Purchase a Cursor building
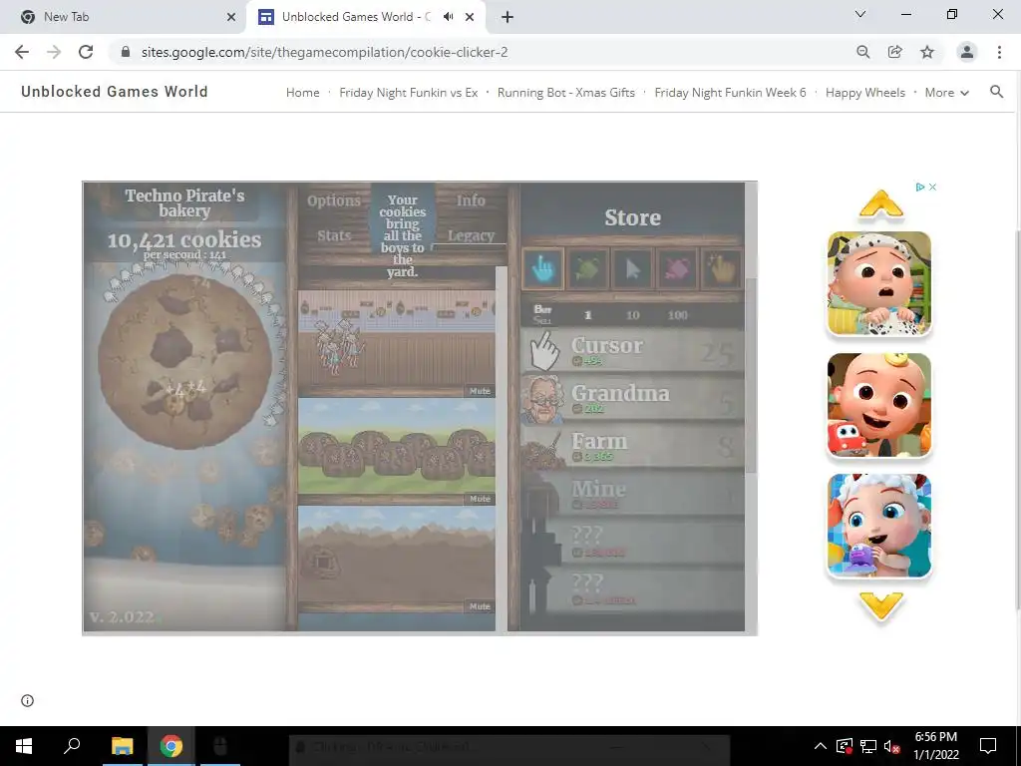 pos(633,351)
